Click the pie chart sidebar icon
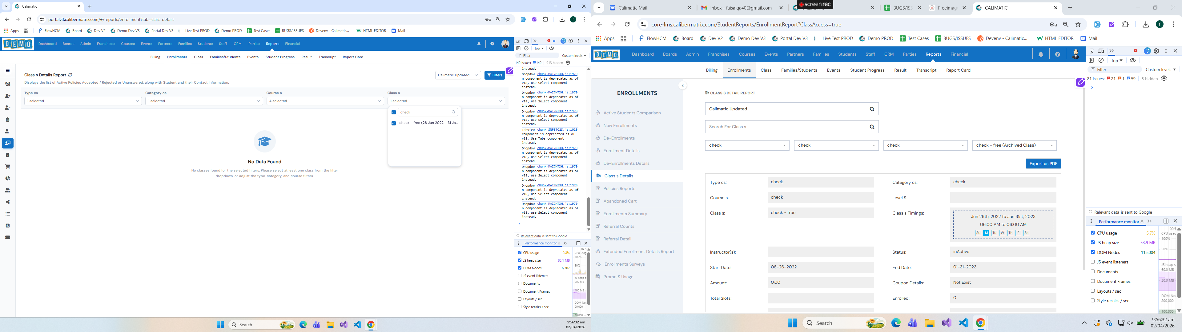Screen dimensions: 1182x332 pyautogui.click(x=7, y=178)
